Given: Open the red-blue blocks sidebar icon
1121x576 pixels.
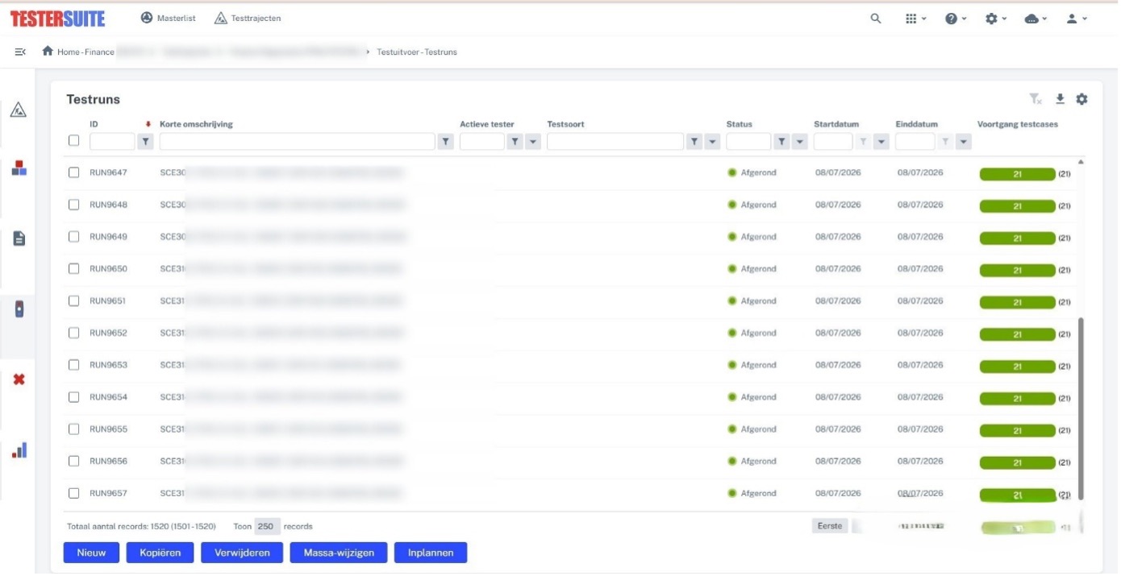Looking at the screenshot, I should pos(19,168).
